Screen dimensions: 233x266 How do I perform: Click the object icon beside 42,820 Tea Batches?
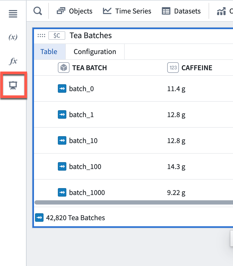pos(39,218)
